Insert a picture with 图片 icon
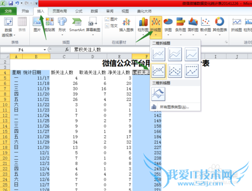Screen dimensions: 252x191 (37, 25)
